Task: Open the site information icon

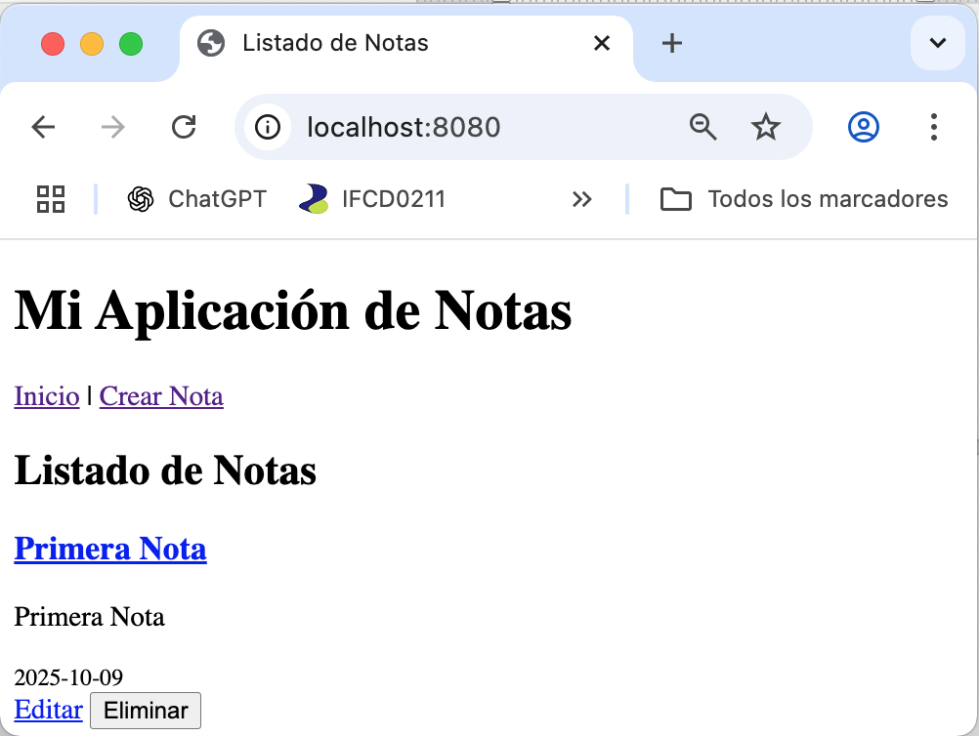Action: tap(268, 127)
